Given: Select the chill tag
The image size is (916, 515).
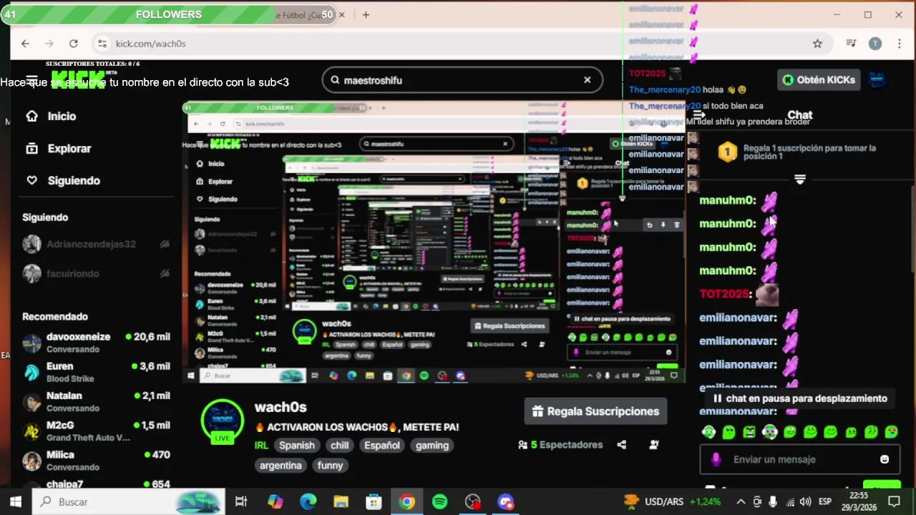Looking at the screenshot, I should coord(339,445).
